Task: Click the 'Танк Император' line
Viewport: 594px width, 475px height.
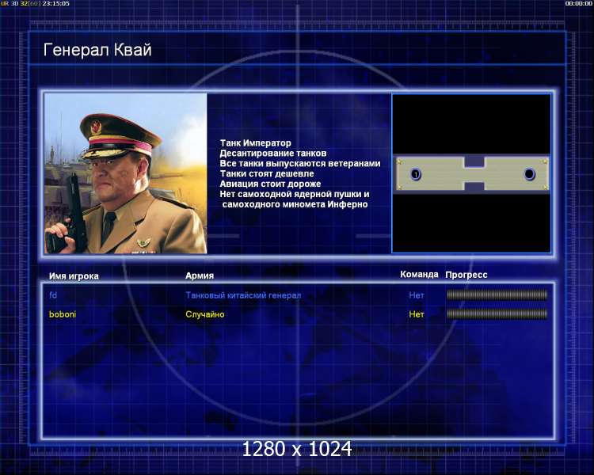Action: click(256, 142)
